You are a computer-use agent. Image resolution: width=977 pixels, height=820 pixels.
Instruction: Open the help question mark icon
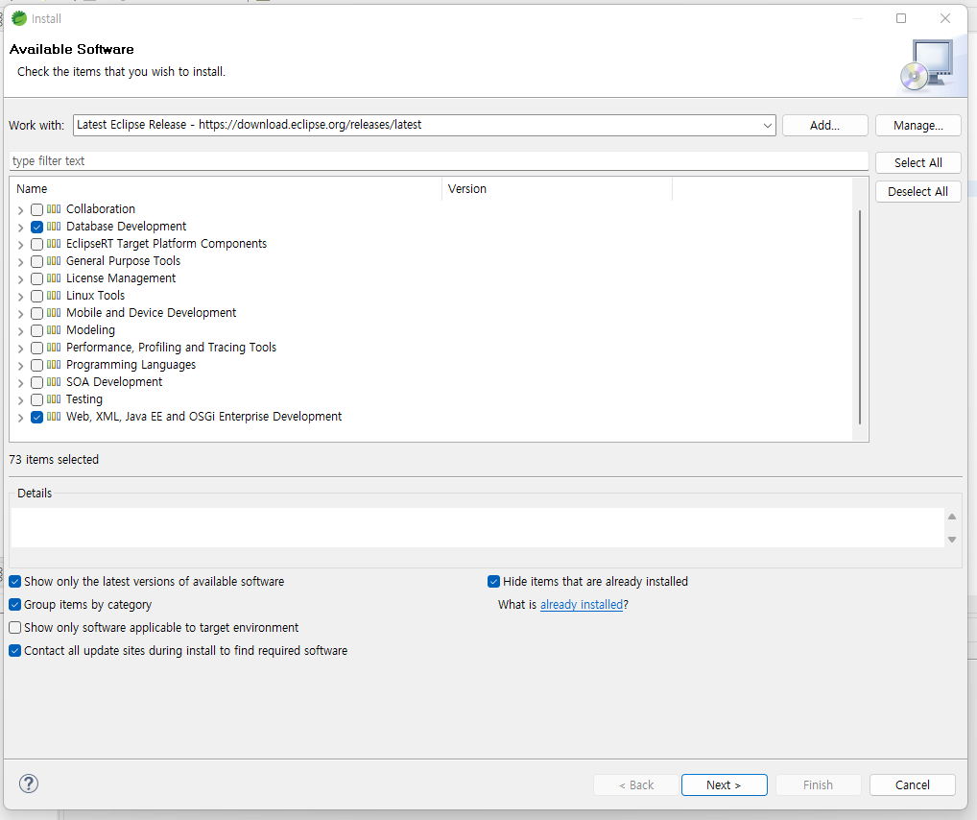click(x=29, y=784)
